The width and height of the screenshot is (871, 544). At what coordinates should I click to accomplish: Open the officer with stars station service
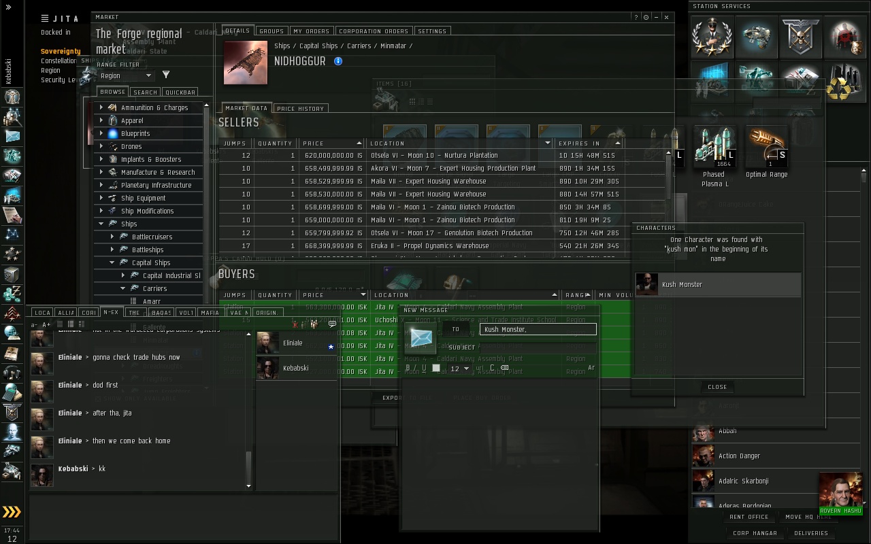point(712,36)
